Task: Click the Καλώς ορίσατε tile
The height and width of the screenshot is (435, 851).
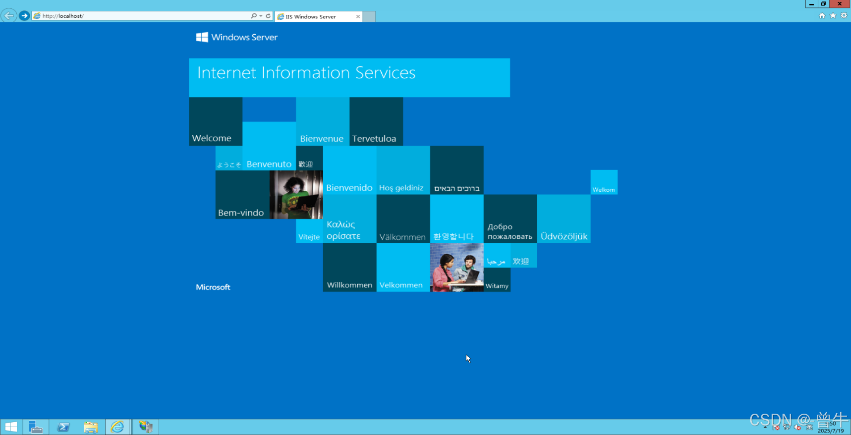Action: pyautogui.click(x=350, y=218)
